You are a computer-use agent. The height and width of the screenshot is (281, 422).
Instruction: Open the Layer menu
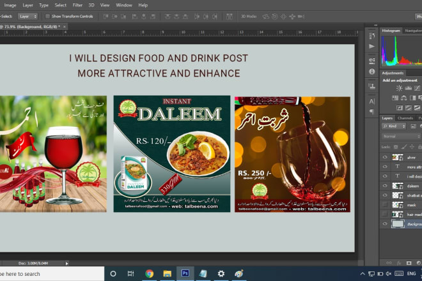tap(27, 5)
